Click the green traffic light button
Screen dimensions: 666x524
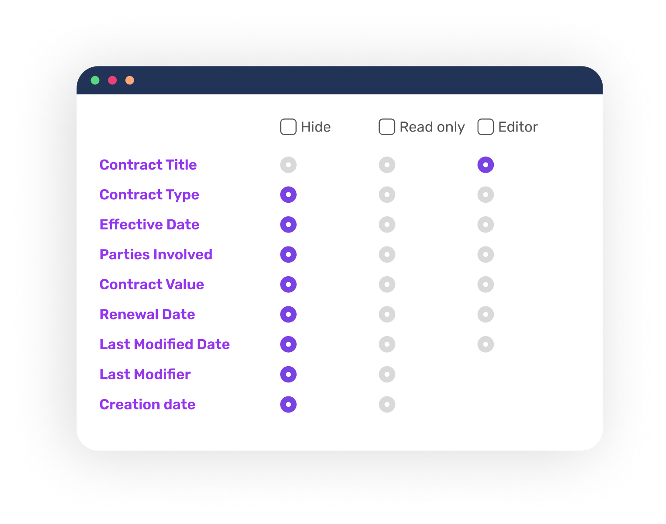tap(96, 80)
